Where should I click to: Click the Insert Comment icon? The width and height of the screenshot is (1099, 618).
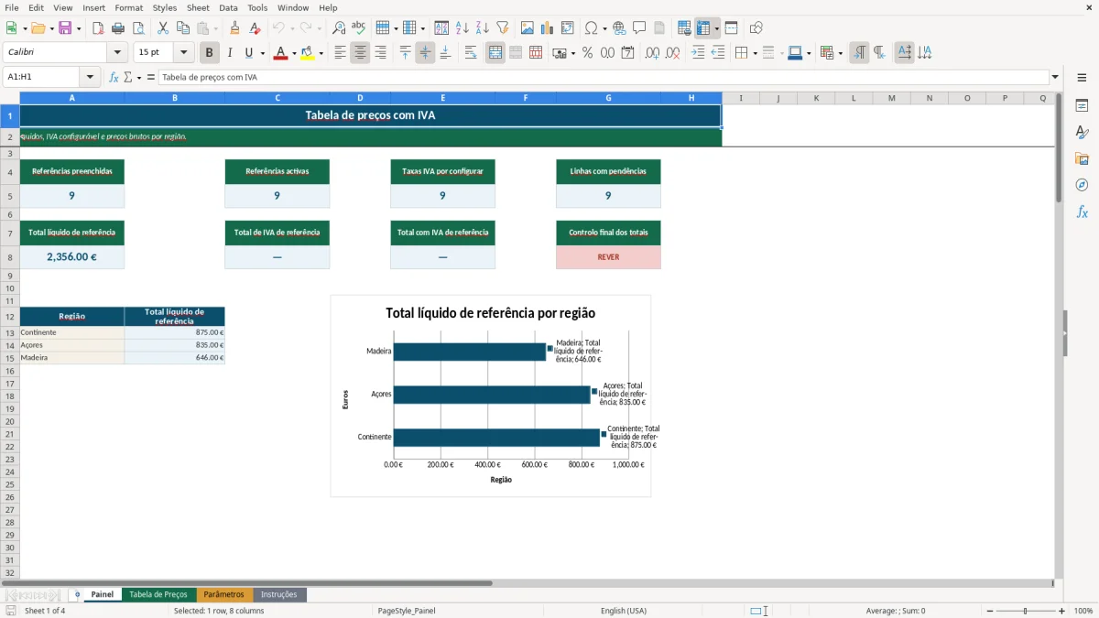[640, 28]
